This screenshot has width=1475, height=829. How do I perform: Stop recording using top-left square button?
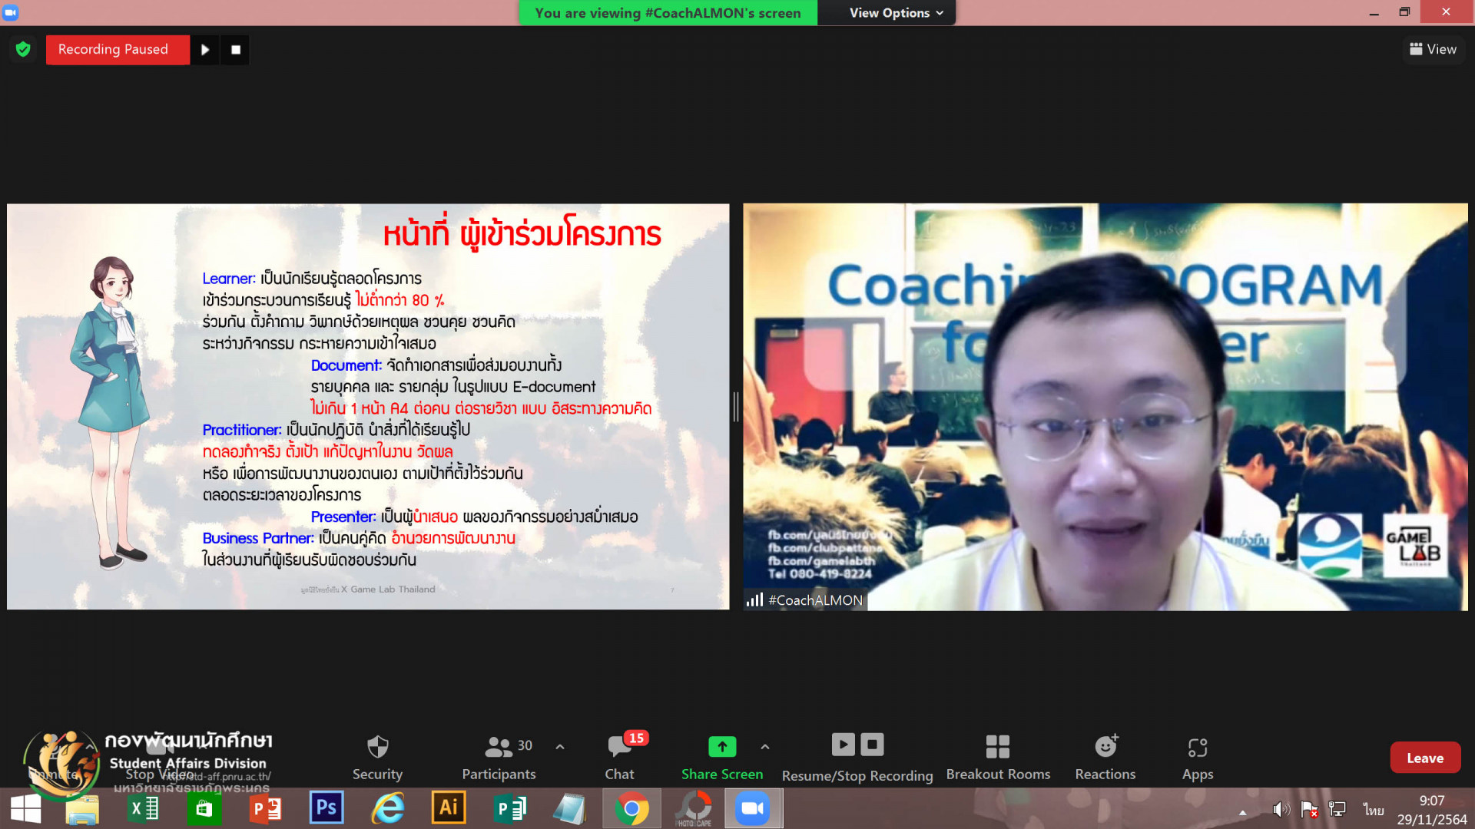click(x=236, y=50)
